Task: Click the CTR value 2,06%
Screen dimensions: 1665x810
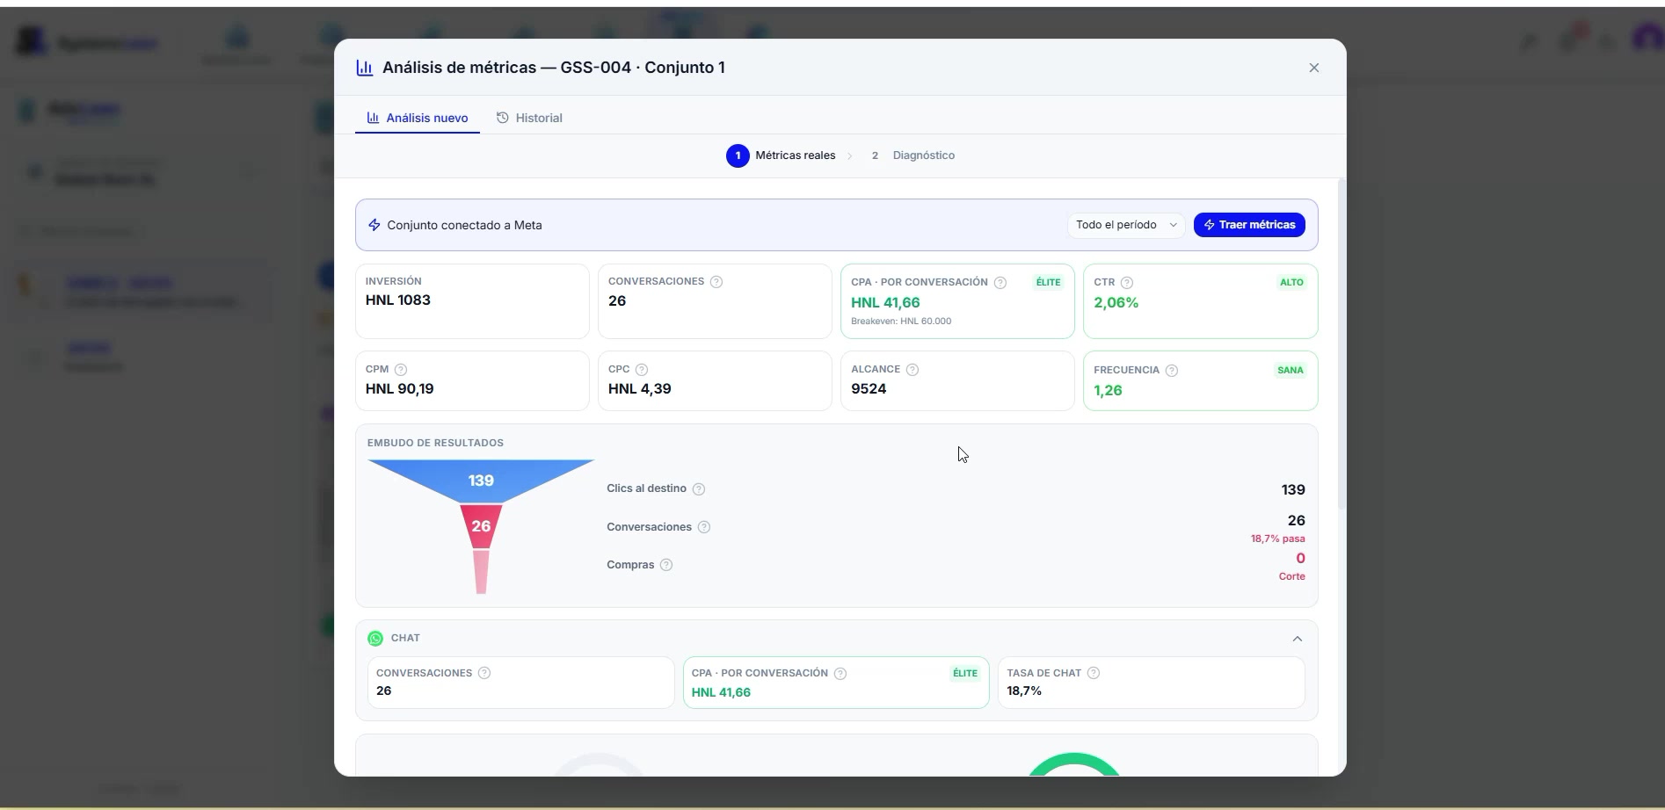Action: pos(1116,303)
